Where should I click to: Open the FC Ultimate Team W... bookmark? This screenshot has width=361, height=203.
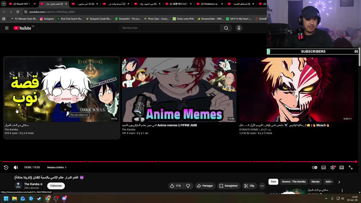24,19
